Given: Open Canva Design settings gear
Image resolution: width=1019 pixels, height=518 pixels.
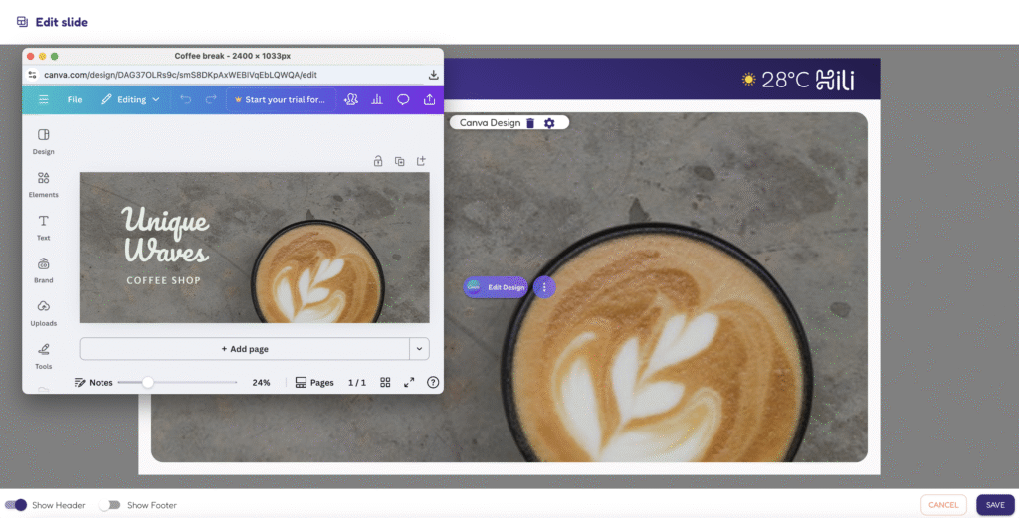Looking at the screenshot, I should 549,123.
